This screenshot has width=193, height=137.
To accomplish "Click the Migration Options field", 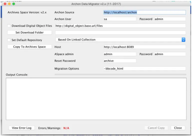I will pos(144,69).
